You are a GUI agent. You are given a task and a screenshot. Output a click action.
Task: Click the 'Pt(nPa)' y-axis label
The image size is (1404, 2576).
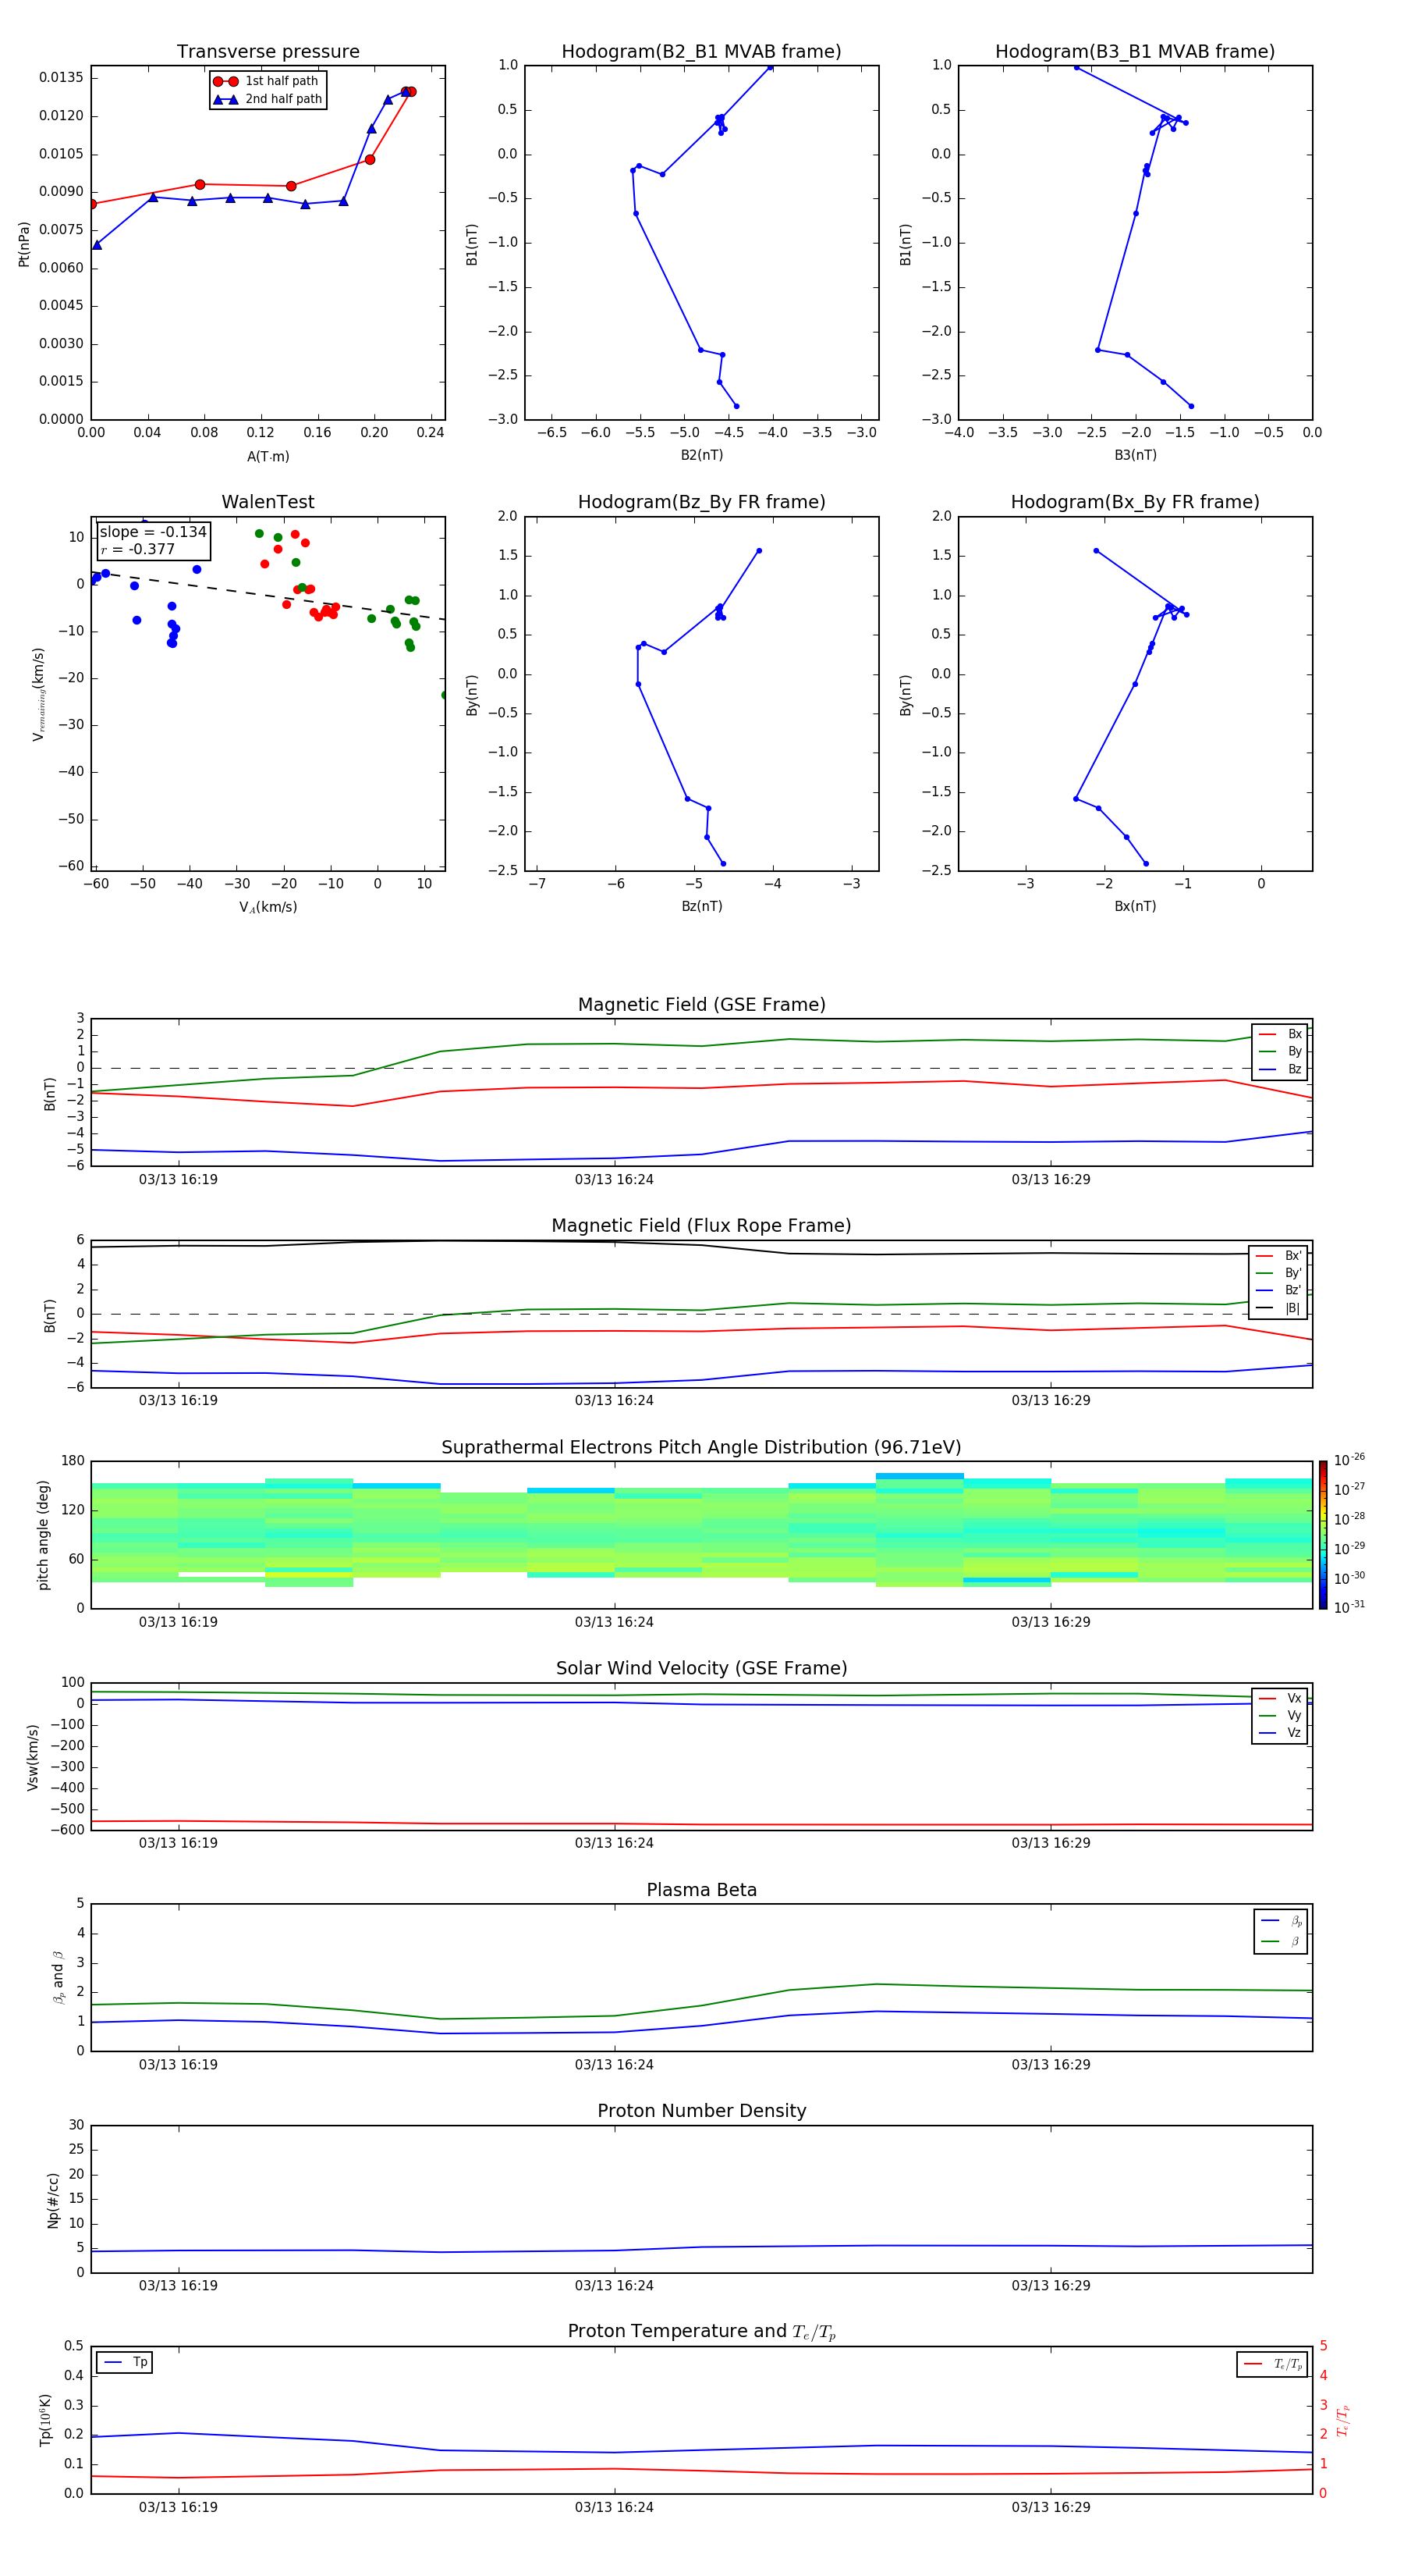click(24, 244)
